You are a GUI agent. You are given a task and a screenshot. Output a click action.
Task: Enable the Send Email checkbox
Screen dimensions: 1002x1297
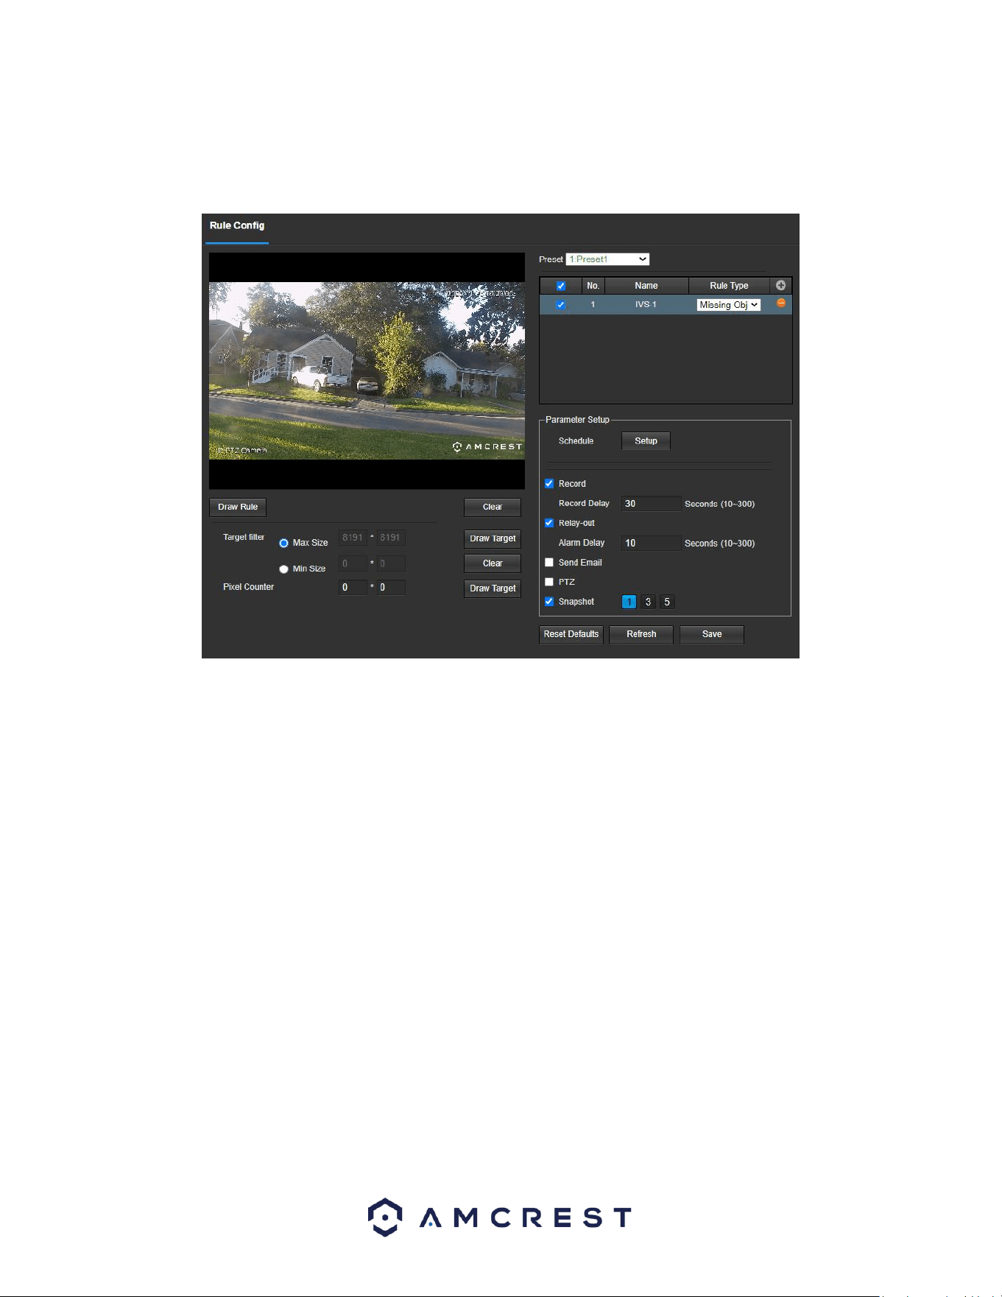549,563
